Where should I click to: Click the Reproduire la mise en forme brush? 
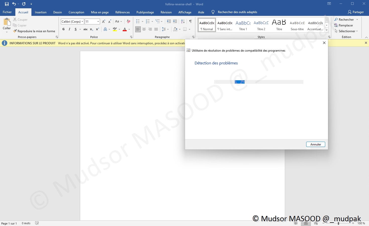tap(34, 31)
